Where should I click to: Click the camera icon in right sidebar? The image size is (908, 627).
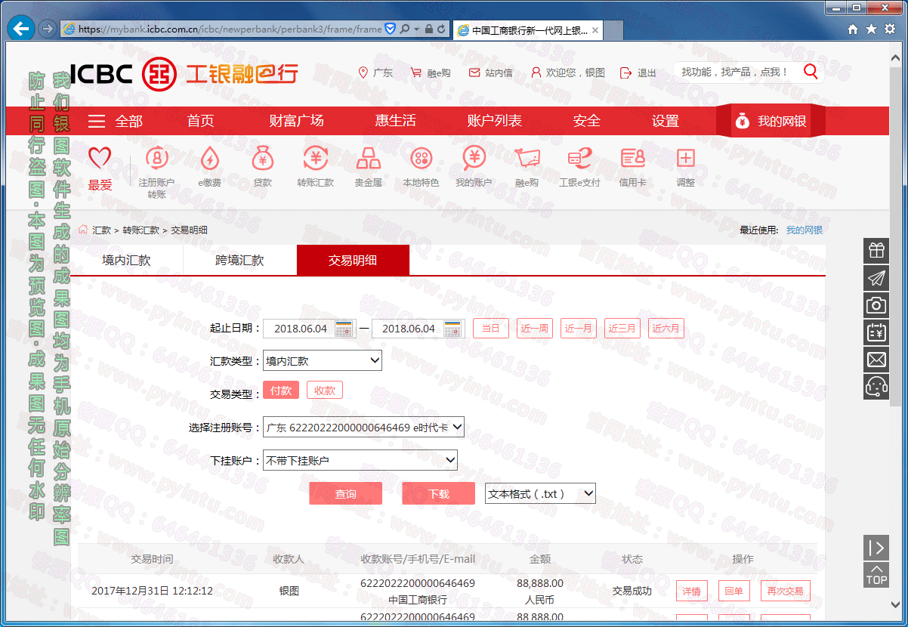pyautogui.click(x=876, y=305)
